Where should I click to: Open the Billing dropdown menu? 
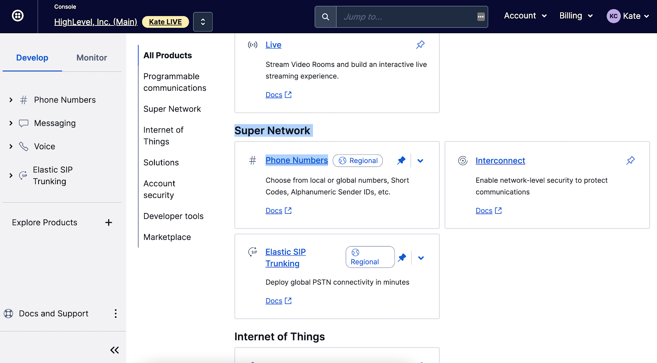[x=576, y=16]
